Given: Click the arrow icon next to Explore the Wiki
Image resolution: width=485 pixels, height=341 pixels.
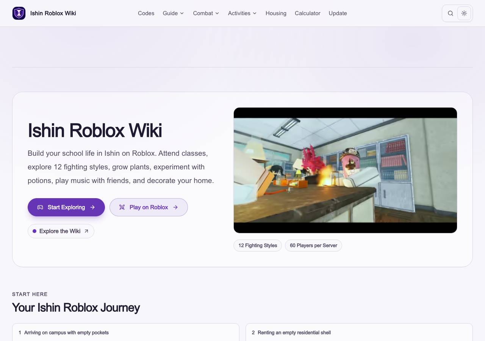Looking at the screenshot, I should (x=86, y=231).
